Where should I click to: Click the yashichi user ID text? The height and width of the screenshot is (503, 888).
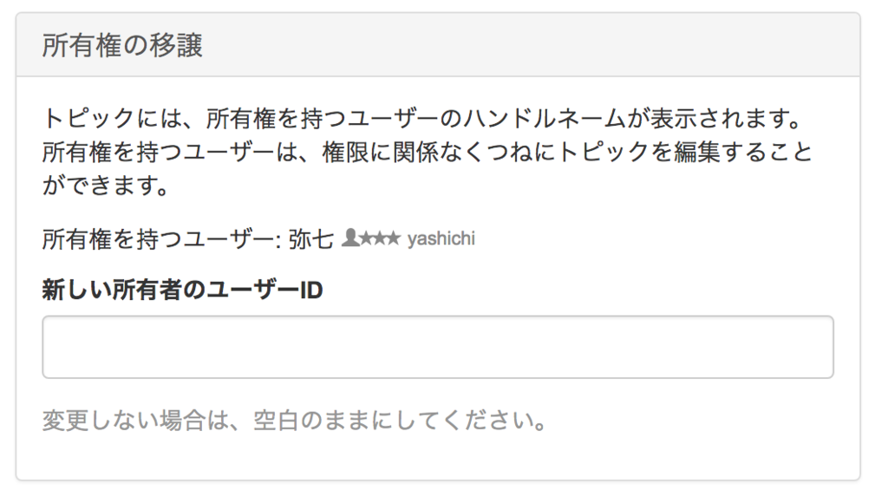coord(441,238)
